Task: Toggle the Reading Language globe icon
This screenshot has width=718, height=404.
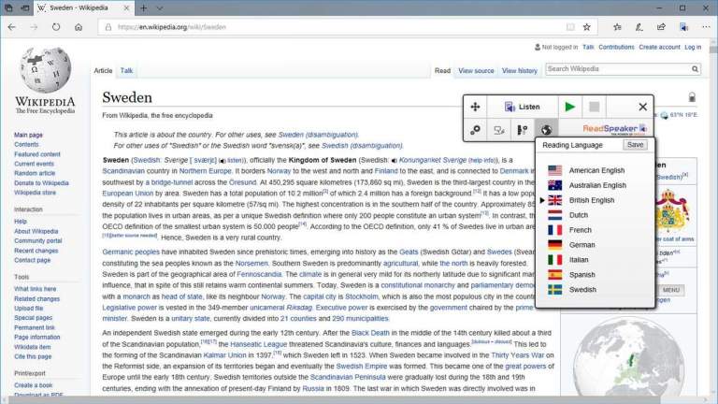Action: (546, 130)
